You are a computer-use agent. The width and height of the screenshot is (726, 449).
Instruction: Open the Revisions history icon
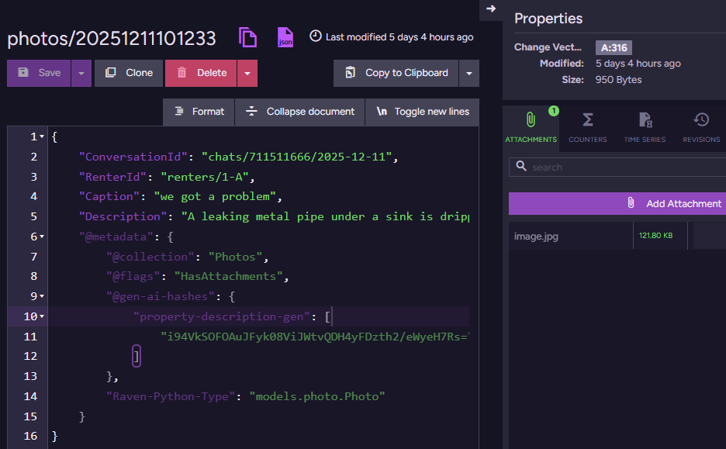coord(701,120)
